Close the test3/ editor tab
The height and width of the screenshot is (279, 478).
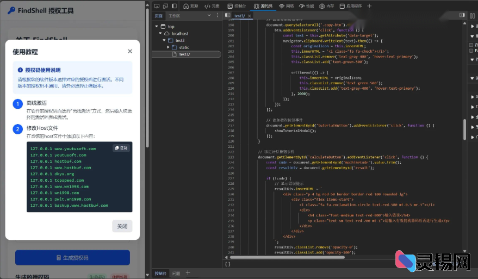click(x=251, y=16)
